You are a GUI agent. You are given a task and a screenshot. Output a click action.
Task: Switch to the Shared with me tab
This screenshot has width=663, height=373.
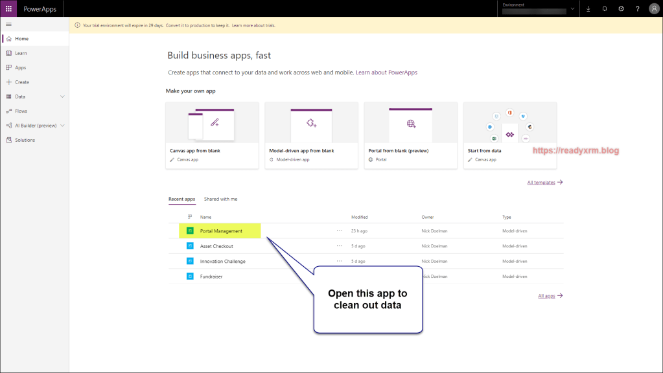tap(220, 199)
